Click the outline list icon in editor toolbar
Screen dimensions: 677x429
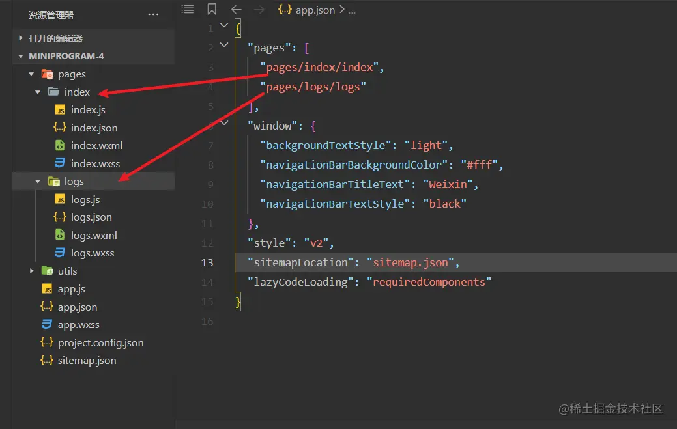pyautogui.click(x=188, y=9)
